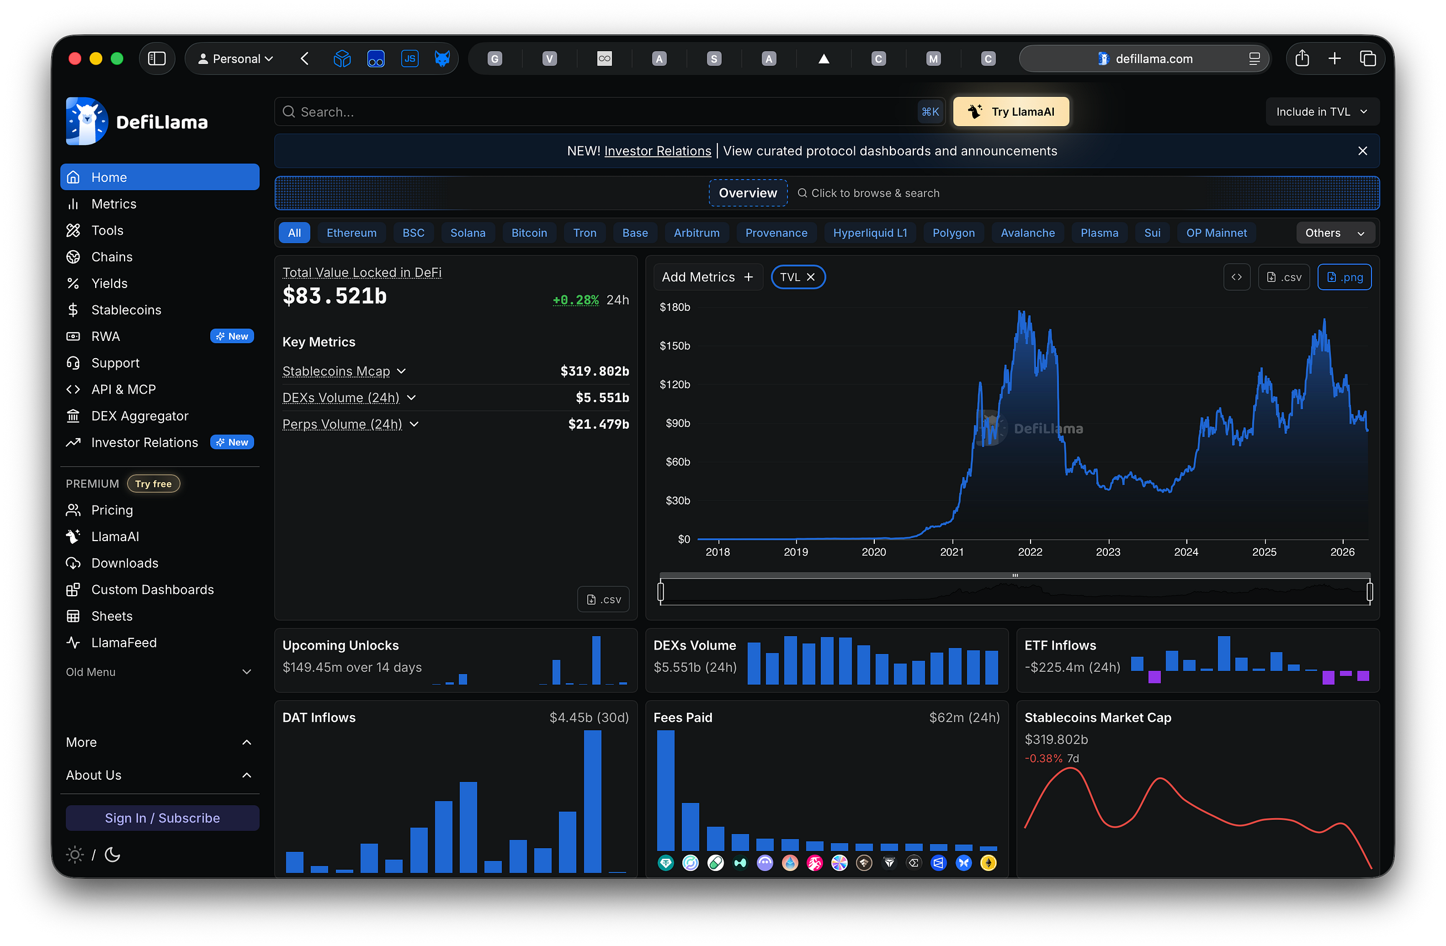Open the Reader view icon in address bar
This screenshot has width=1446, height=946.
coord(1255,59)
